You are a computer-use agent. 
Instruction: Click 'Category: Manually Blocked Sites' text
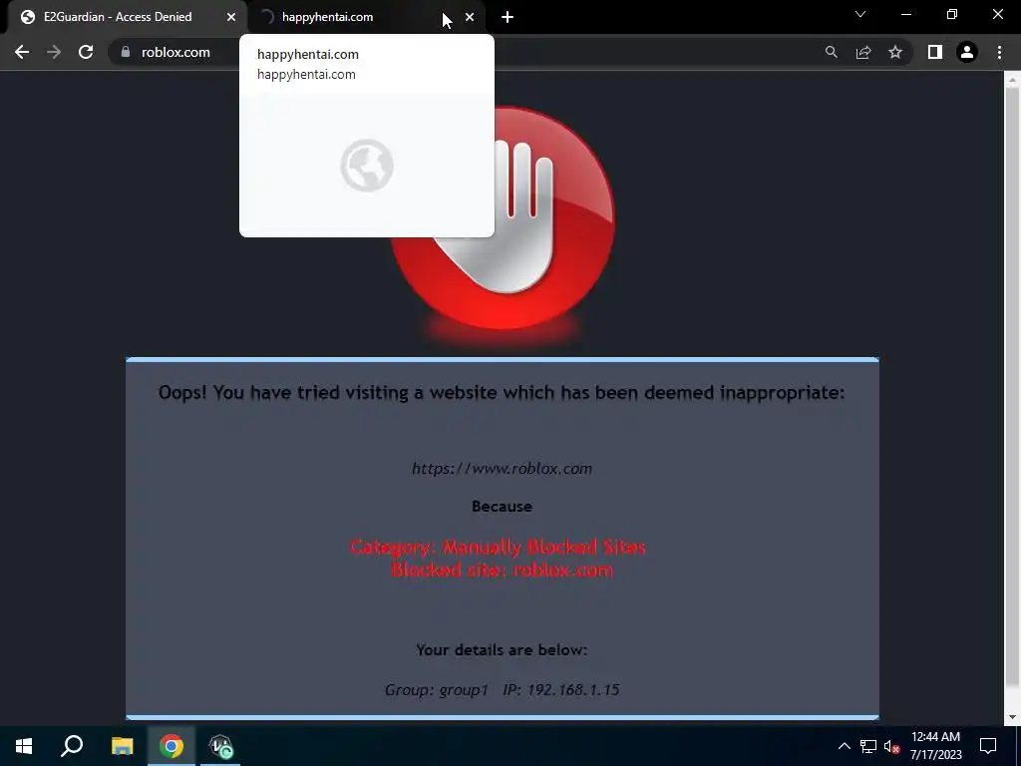pyautogui.click(x=499, y=547)
